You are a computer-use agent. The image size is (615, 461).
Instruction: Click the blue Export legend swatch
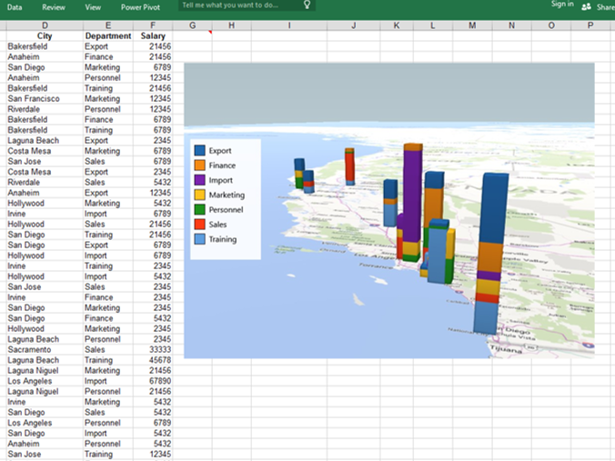[x=199, y=151]
